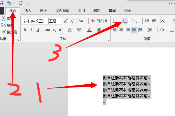Click the Format Painter brush icon

3,32
